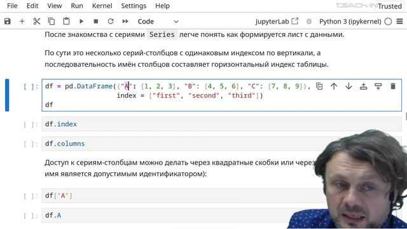Open the hamburger menu in the toolbar
Viewport: 407px width, 229px height.
pyautogui.click(x=400, y=21)
